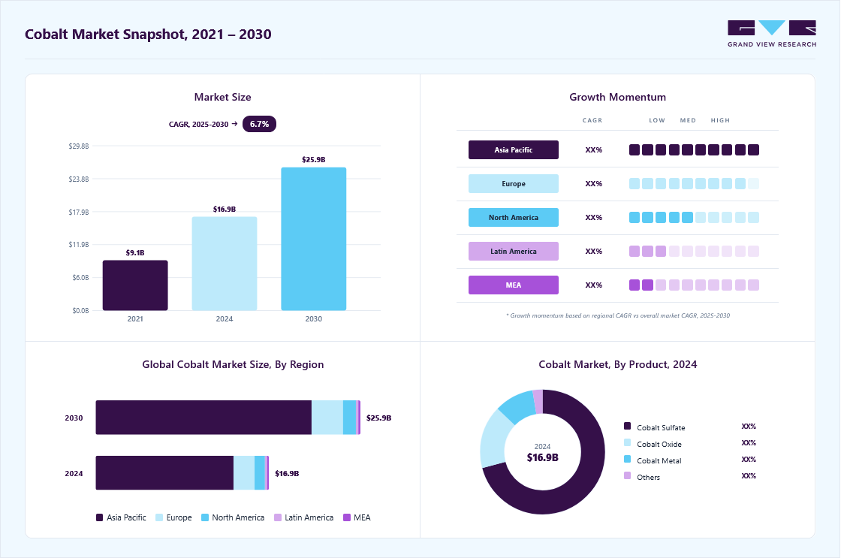Click the Cobalt Metal legend swatch
The height and width of the screenshot is (558, 841).
click(x=628, y=460)
